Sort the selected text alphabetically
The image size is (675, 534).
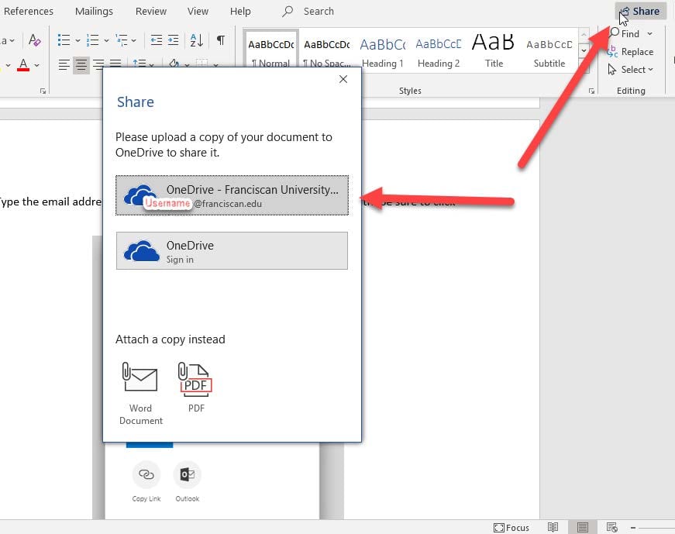pyautogui.click(x=196, y=40)
